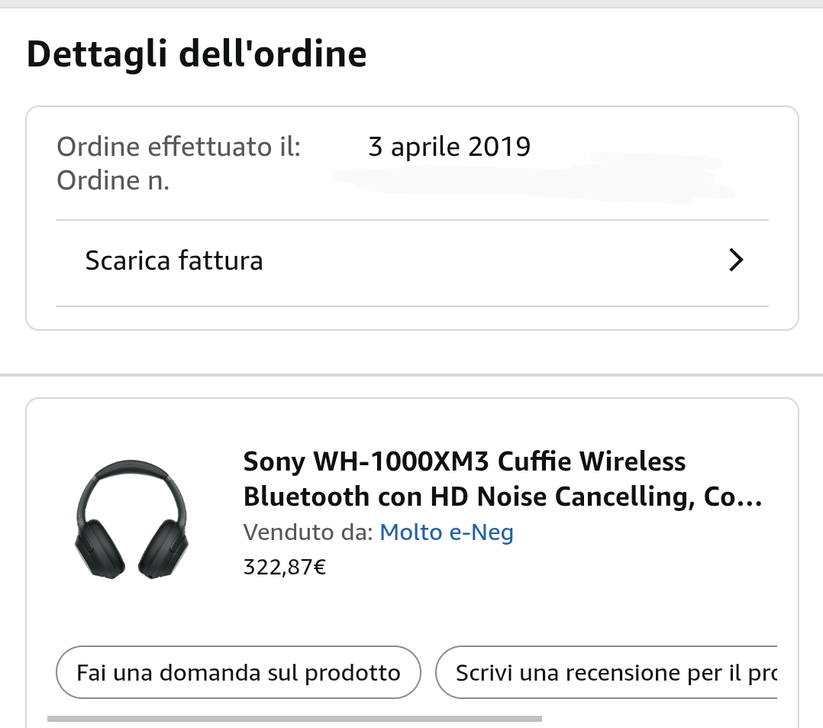The width and height of the screenshot is (823, 728).
Task: Click 'Scarica fattura' to download the invoice
Action: pyautogui.click(x=173, y=260)
